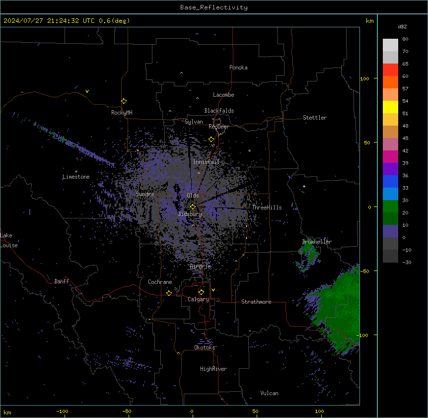Click the Limestone label
Viewport: 428px width, 418px height.
pyautogui.click(x=76, y=177)
